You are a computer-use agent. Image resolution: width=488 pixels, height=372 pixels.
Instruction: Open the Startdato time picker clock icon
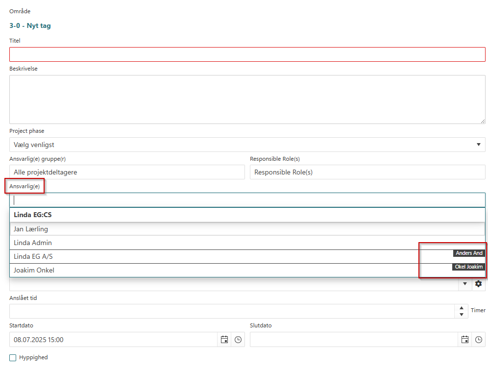pyautogui.click(x=238, y=340)
